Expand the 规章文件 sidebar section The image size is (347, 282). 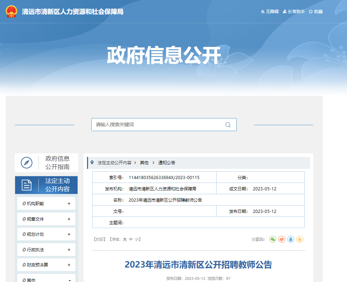click(69, 219)
